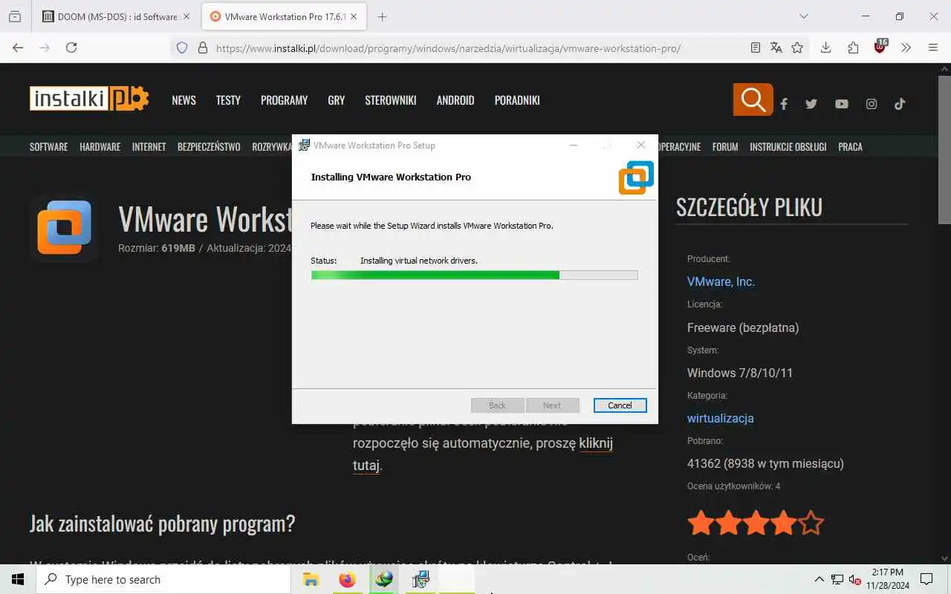Click the Windows taskbar search box
The image size is (951, 594).
click(x=163, y=579)
